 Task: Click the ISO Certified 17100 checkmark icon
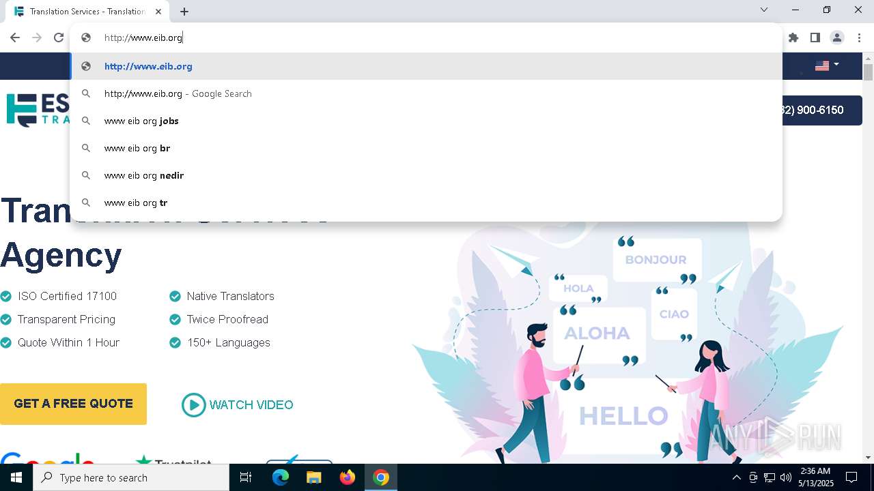pyautogui.click(x=6, y=296)
